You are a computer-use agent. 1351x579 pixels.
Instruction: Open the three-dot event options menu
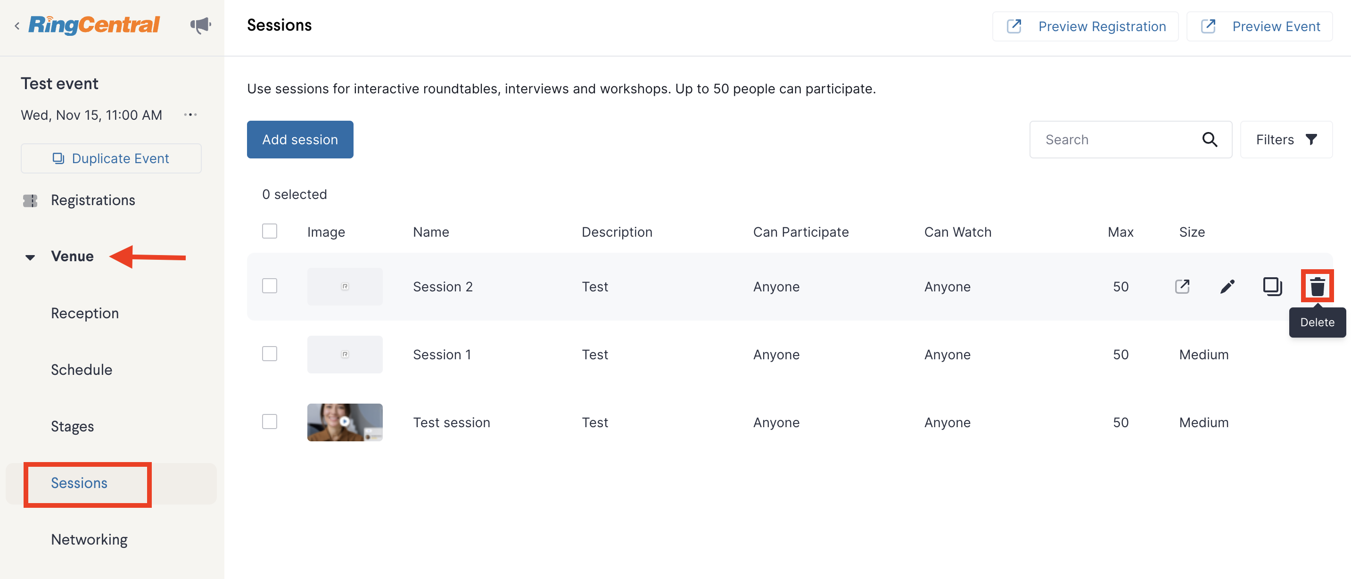pyautogui.click(x=190, y=114)
